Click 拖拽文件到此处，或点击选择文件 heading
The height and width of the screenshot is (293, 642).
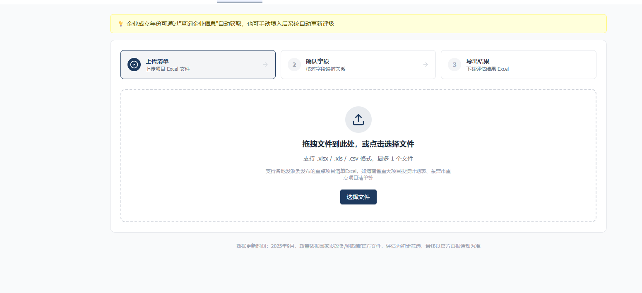coord(358,144)
